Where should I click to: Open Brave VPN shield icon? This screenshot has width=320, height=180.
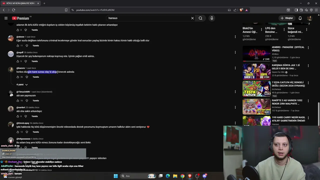coord(311,10)
